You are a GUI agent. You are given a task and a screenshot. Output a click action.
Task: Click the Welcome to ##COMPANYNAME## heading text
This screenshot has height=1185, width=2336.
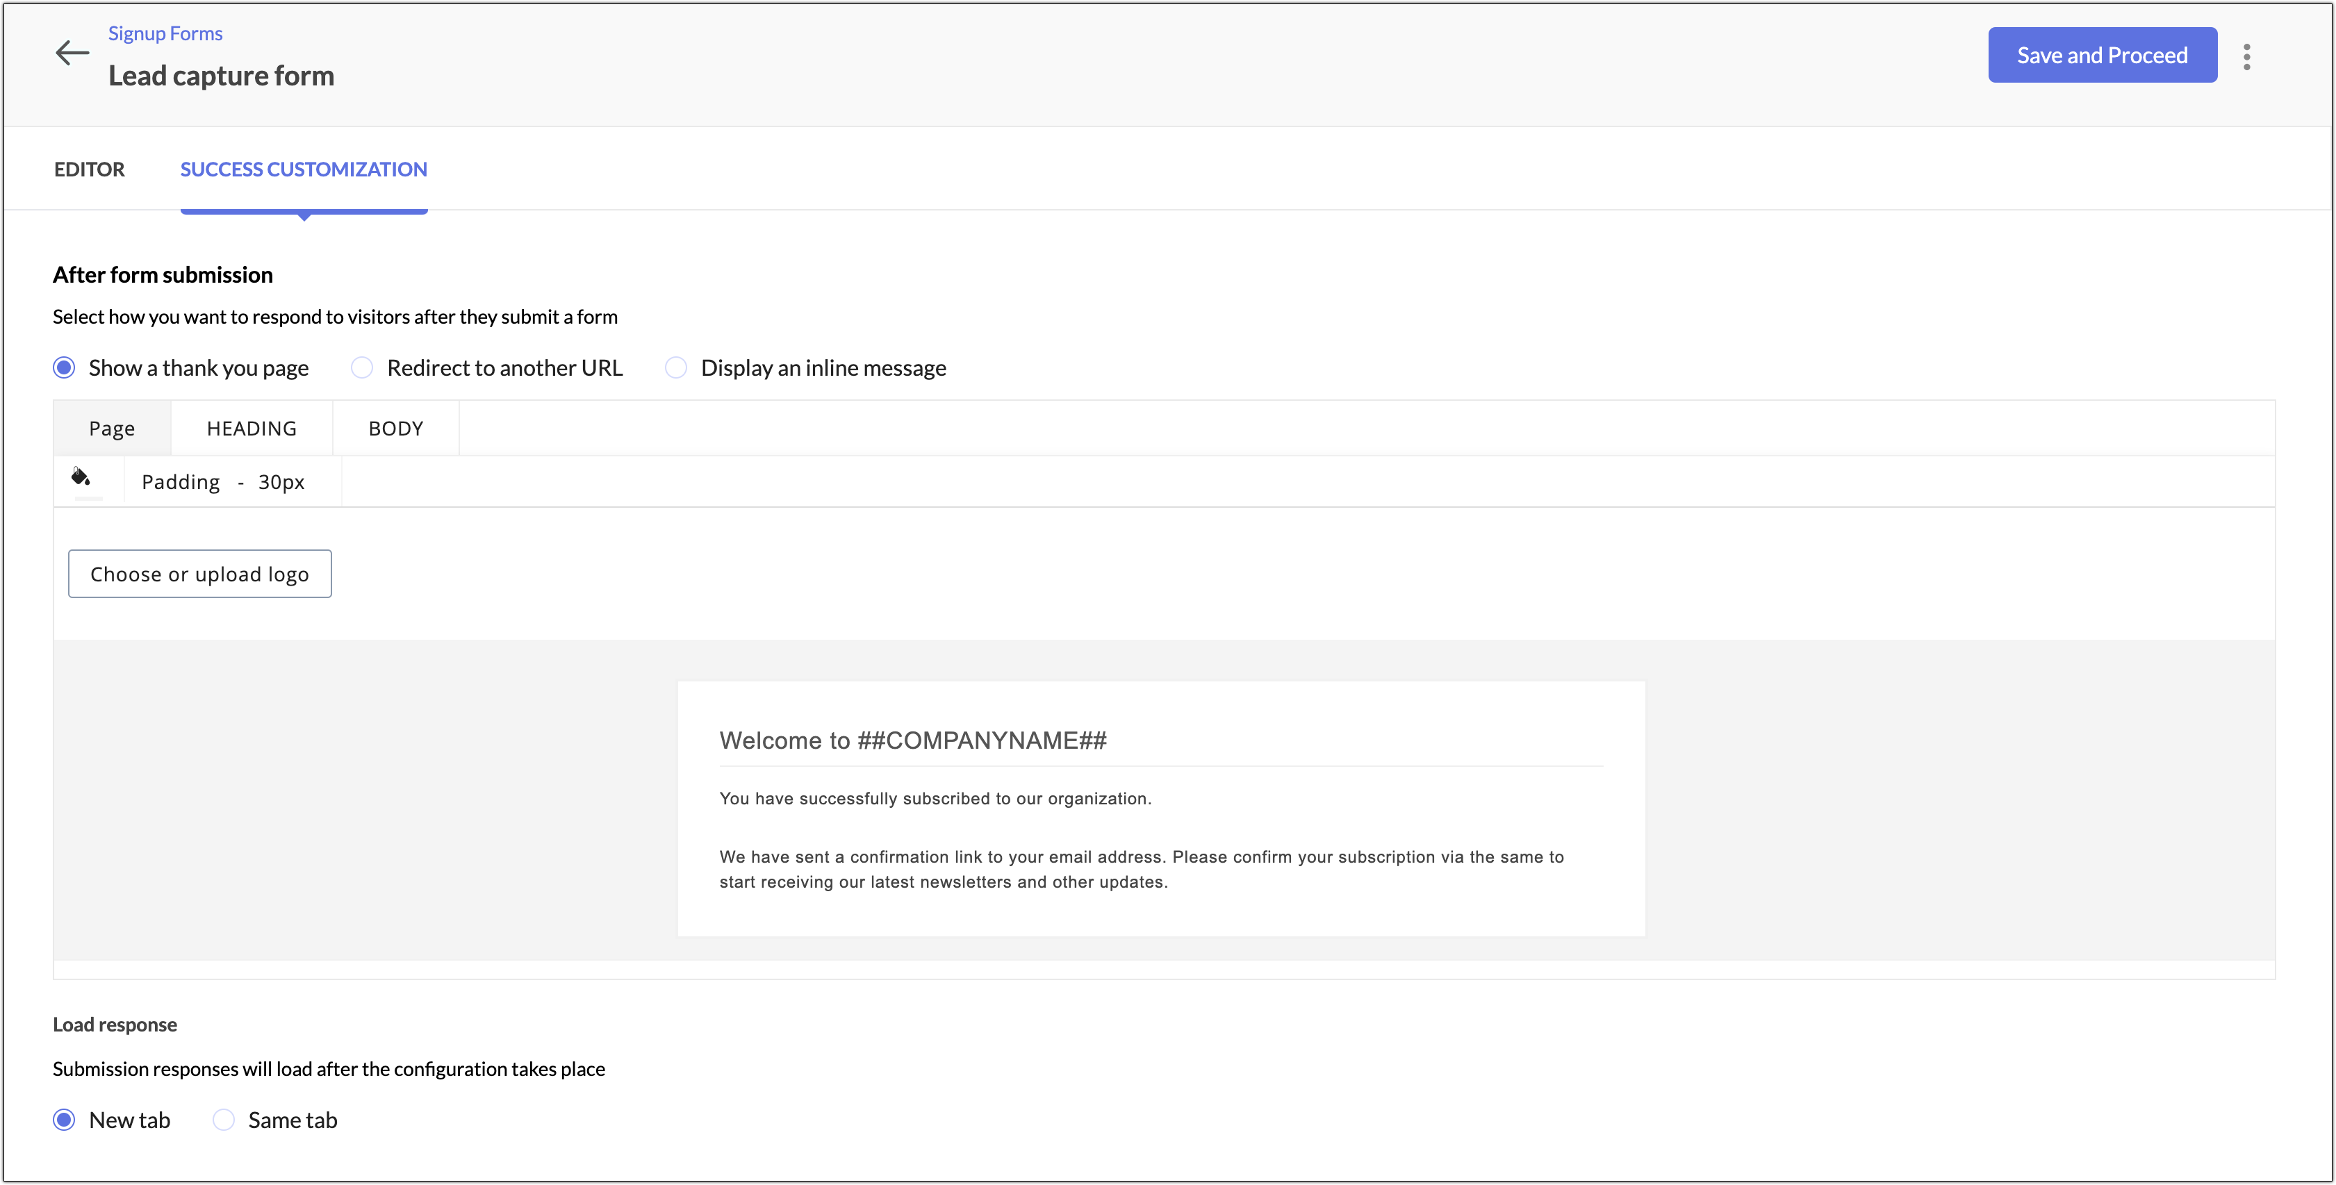coord(913,740)
